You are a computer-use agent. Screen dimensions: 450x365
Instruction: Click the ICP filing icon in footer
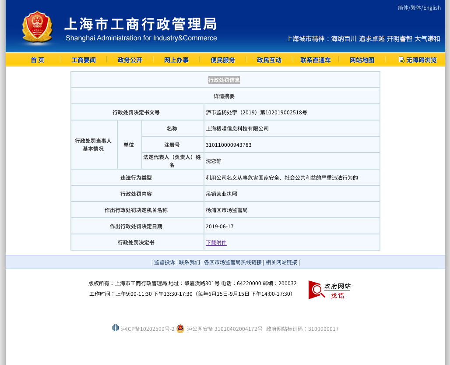pyautogui.click(x=116, y=328)
